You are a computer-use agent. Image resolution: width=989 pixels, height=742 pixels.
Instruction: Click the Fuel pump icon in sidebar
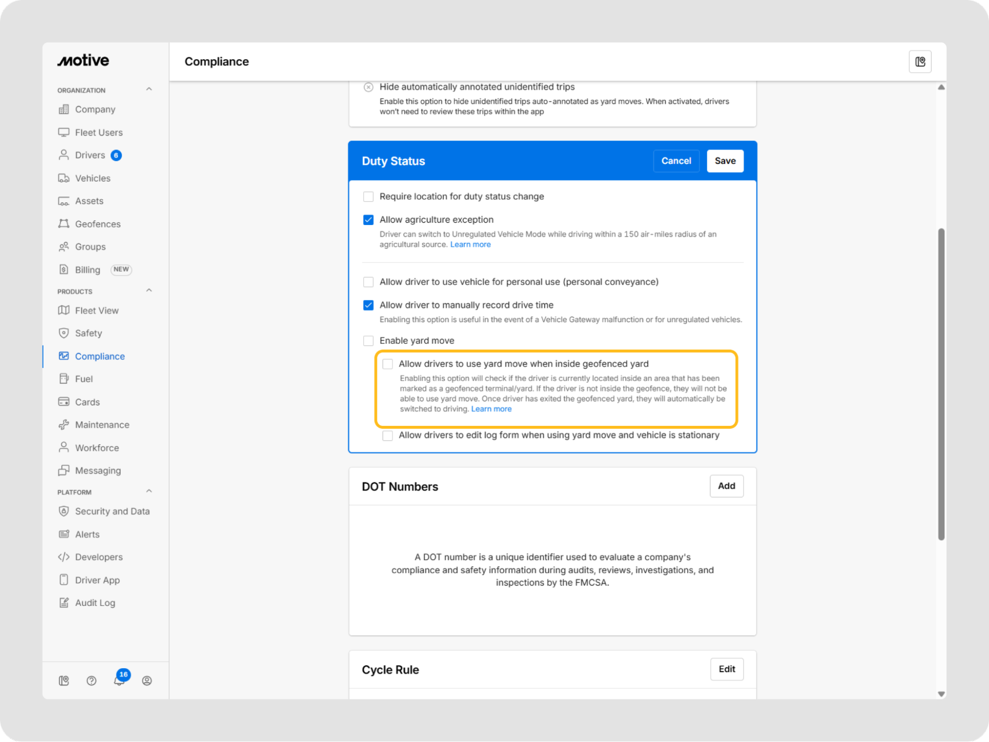click(64, 379)
